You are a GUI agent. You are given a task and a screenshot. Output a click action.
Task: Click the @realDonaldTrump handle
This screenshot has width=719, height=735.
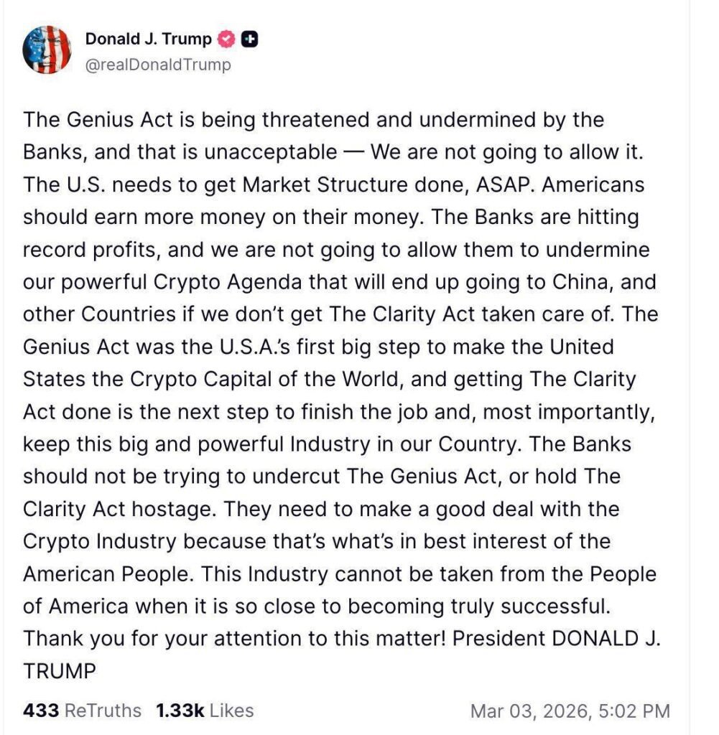(x=158, y=65)
